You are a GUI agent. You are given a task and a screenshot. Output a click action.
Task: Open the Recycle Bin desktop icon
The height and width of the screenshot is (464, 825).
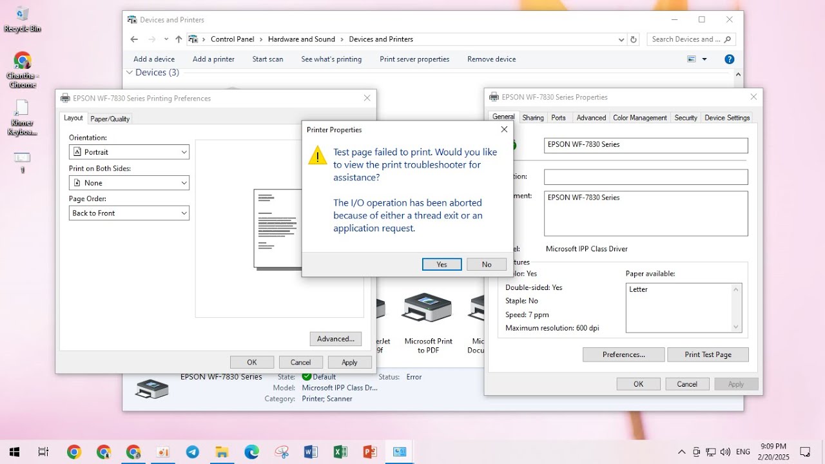(x=23, y=19)
